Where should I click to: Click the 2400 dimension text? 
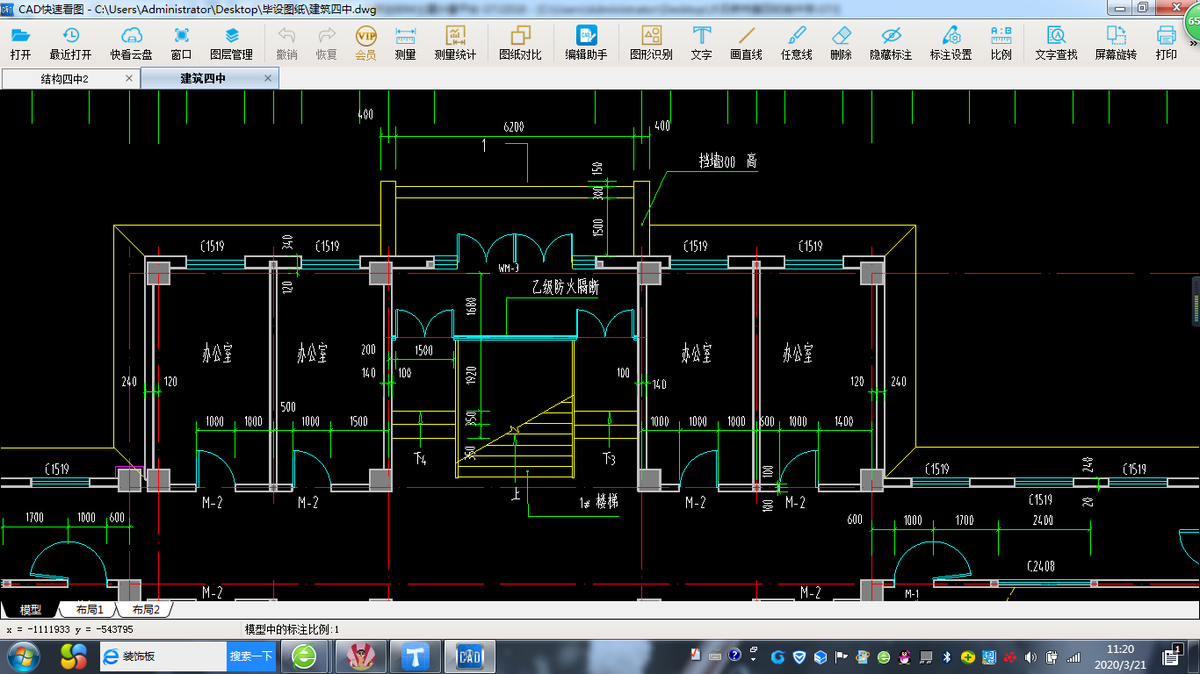[1043, 520]
